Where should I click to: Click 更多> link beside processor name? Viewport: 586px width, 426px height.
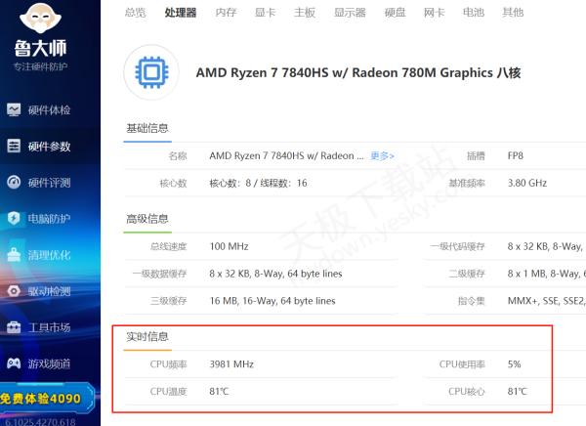click(x=382, y=156)
